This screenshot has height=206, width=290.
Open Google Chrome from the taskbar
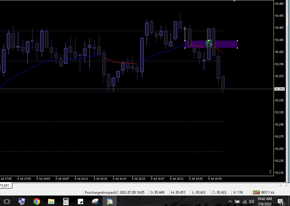pos(36,202)
